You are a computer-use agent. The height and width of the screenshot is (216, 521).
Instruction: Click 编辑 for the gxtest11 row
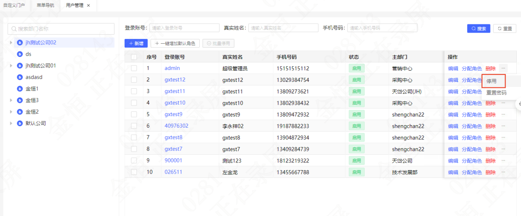click(453, 91)
